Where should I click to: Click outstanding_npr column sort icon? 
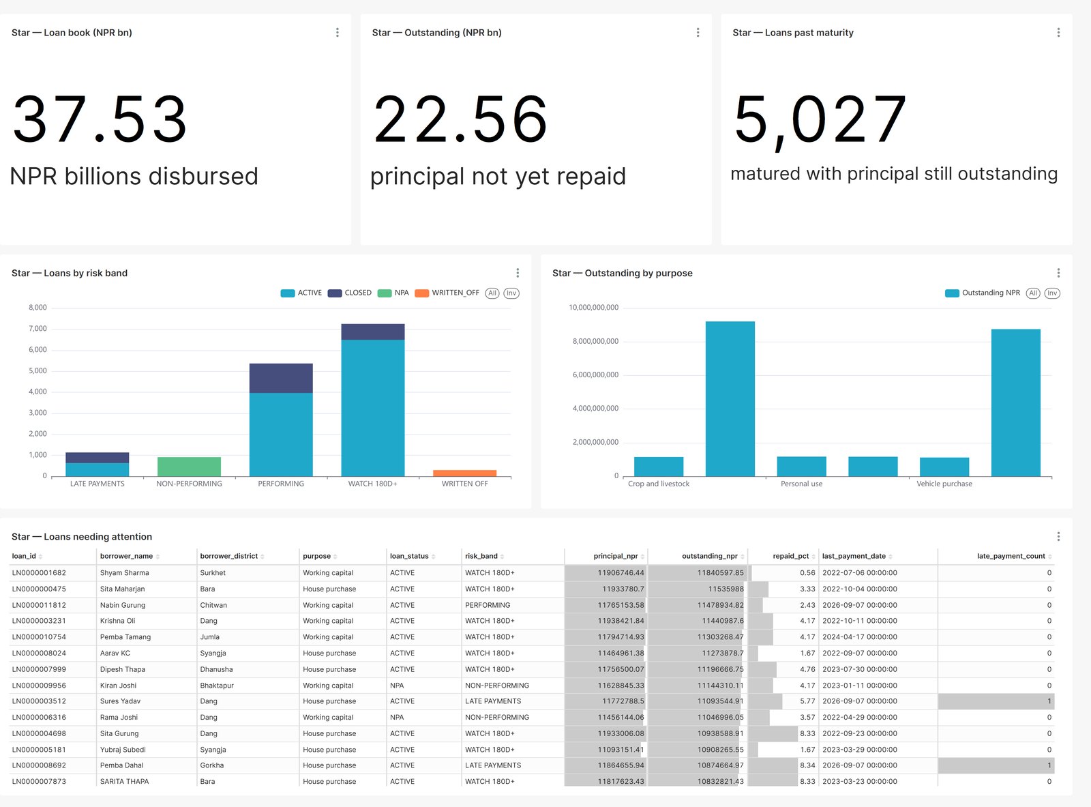743,557
